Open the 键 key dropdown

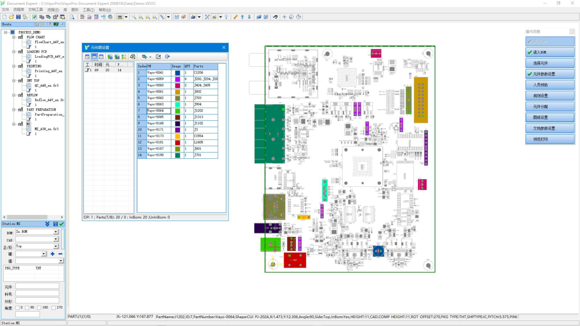(x=43, y=254)
